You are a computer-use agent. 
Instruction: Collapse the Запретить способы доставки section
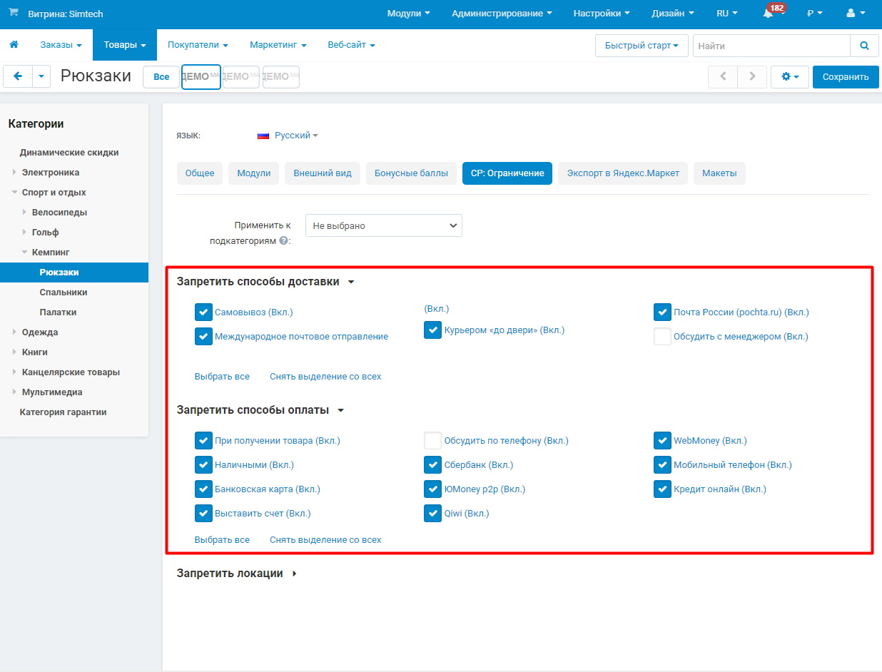(x=266, y=282)
